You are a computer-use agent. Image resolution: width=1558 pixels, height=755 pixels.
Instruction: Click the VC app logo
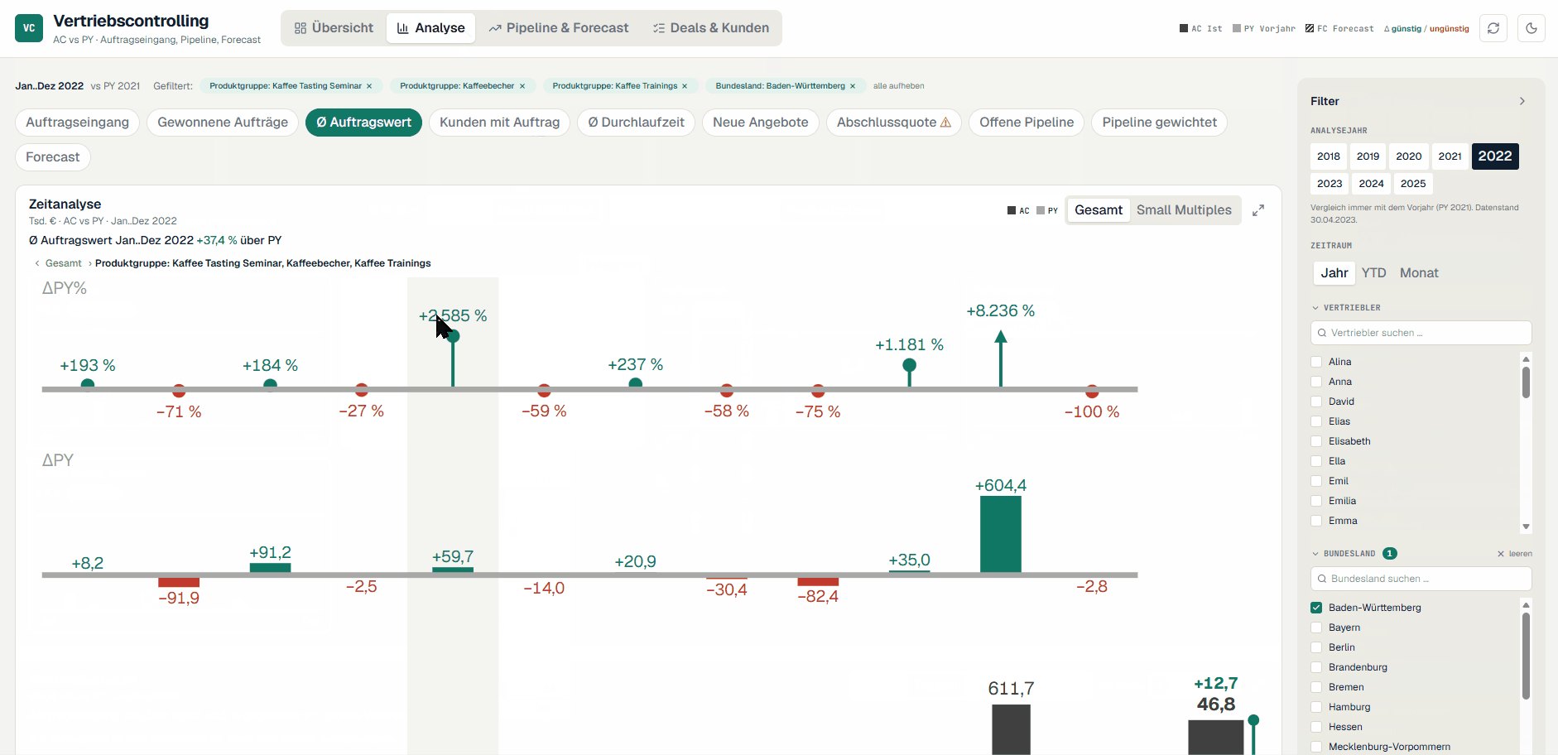point(29,28)
